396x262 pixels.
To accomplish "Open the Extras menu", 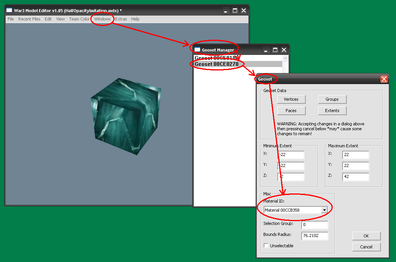I will tap(121, 19).
